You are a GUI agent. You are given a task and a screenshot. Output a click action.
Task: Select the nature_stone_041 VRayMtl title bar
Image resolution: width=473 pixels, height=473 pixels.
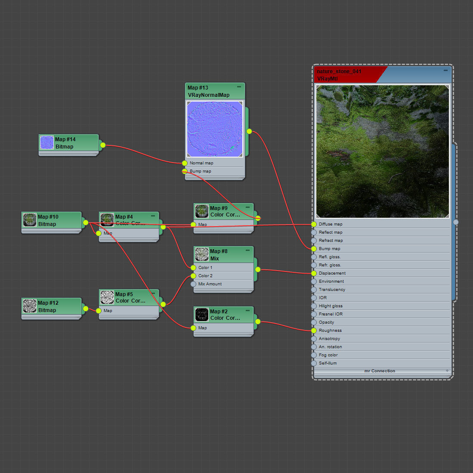click(383, 74)
